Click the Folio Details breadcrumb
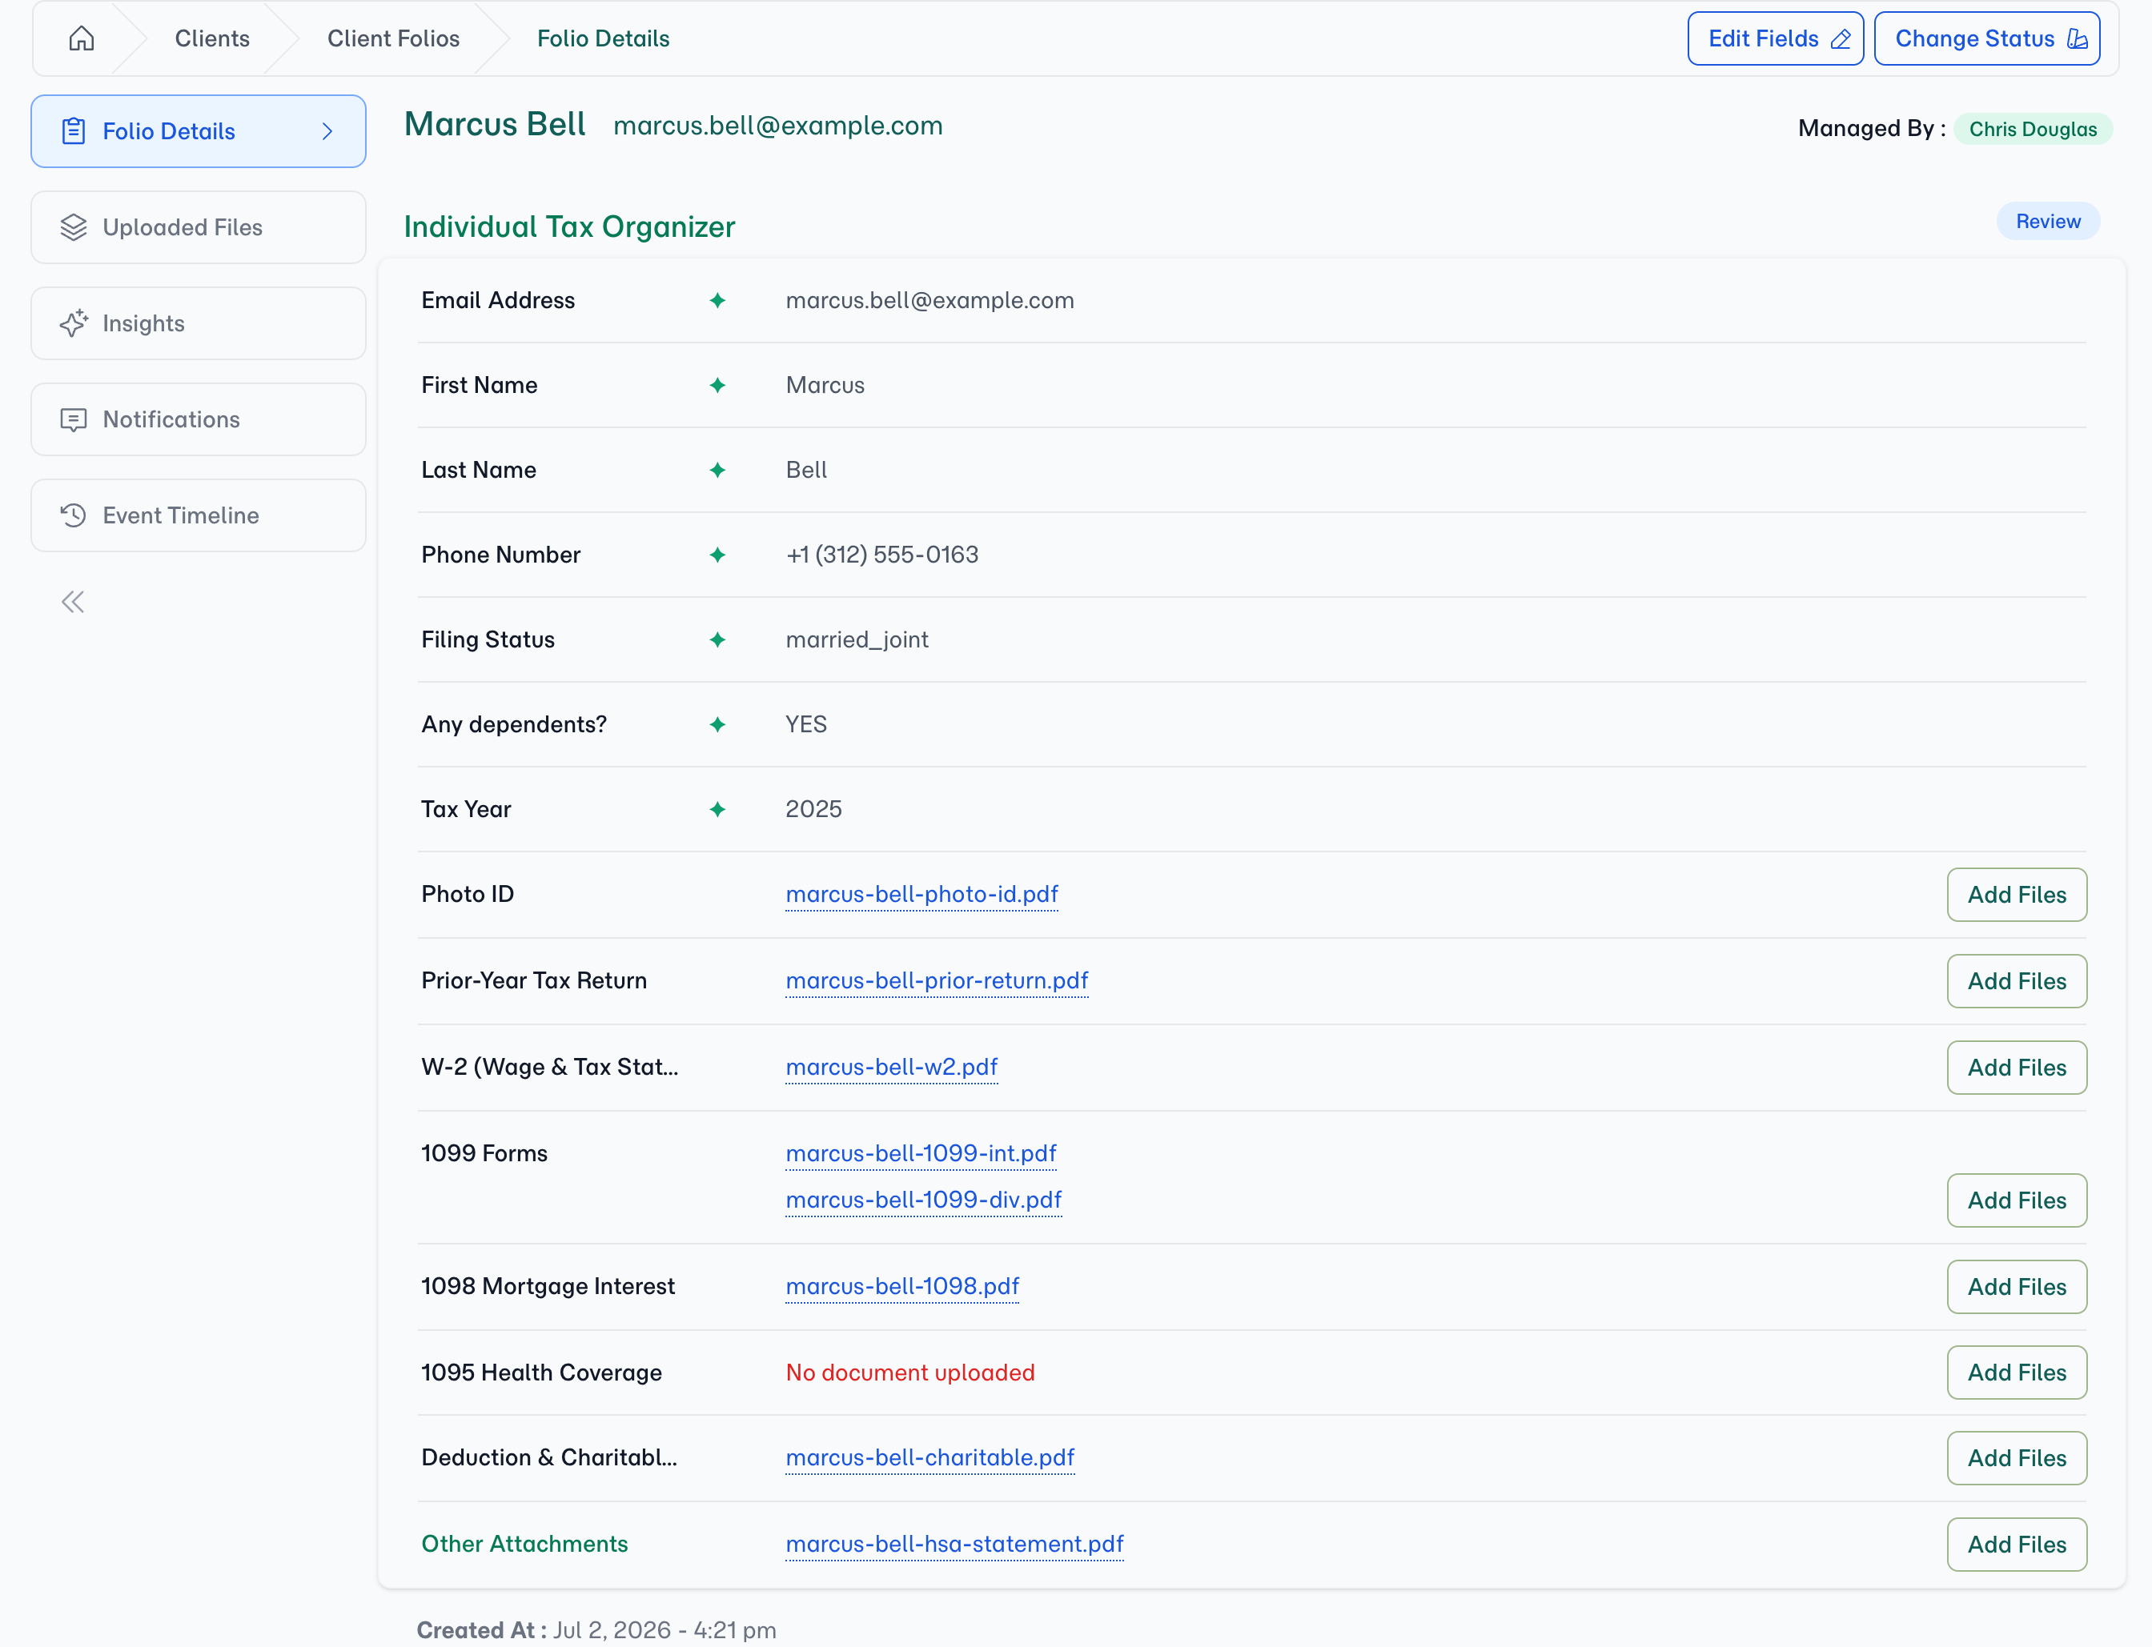This screenshot has width=2152, height=1647. click(x=603, y=38)
